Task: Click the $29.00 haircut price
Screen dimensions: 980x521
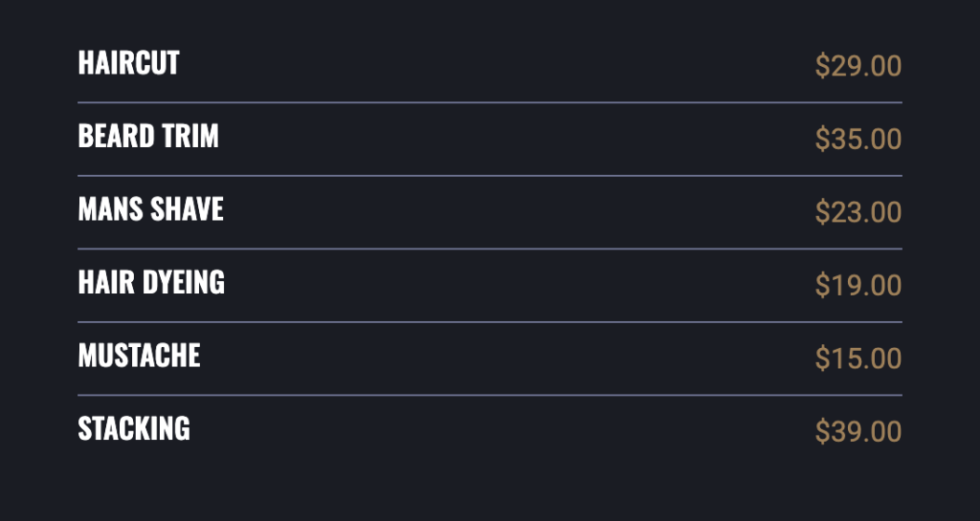Action: [857, 66]
